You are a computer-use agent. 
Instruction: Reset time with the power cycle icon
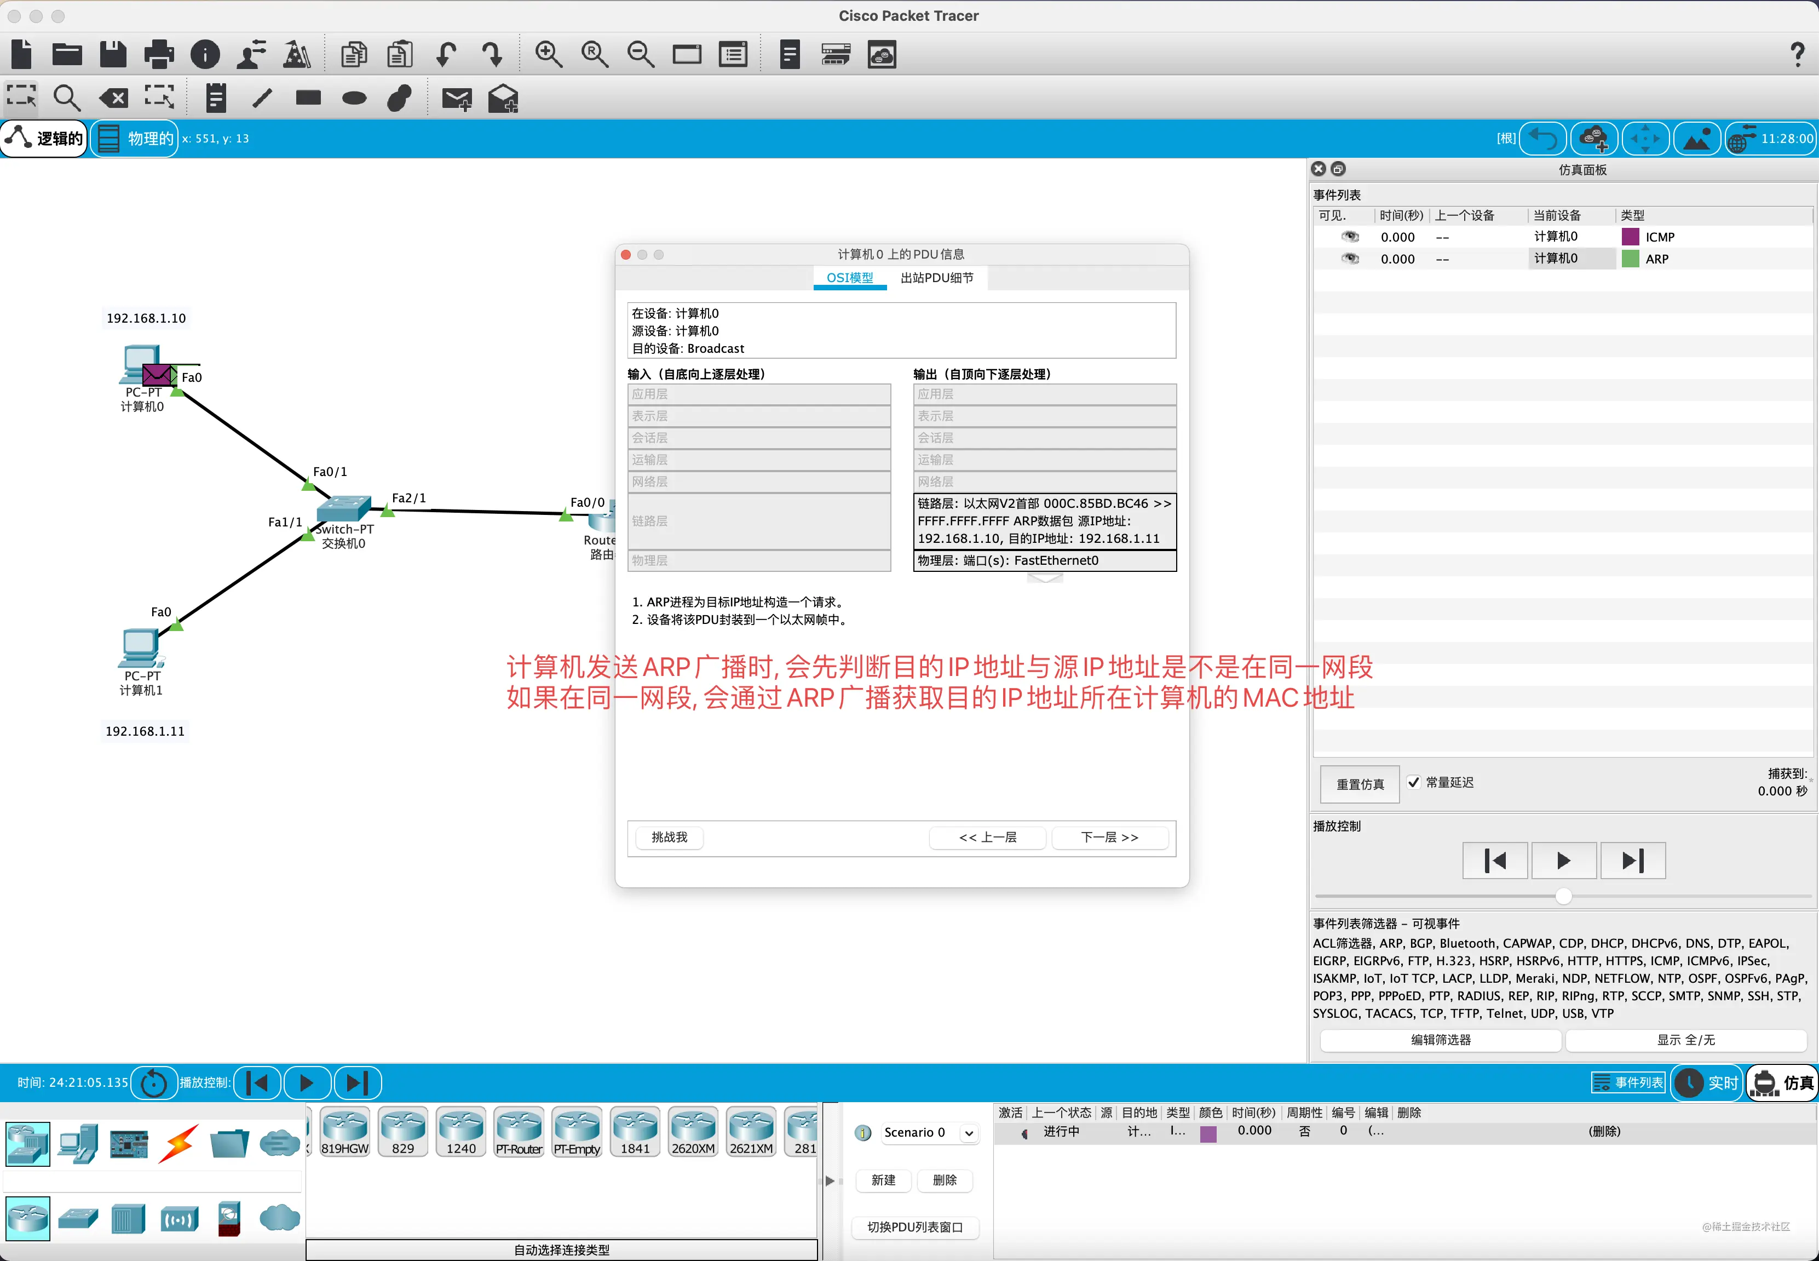[x=153, y=1082]
